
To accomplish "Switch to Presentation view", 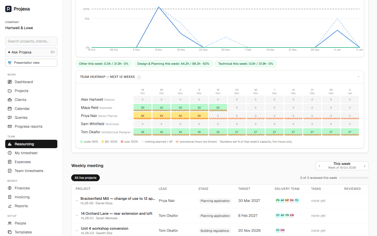I will [x=31, y=63].
